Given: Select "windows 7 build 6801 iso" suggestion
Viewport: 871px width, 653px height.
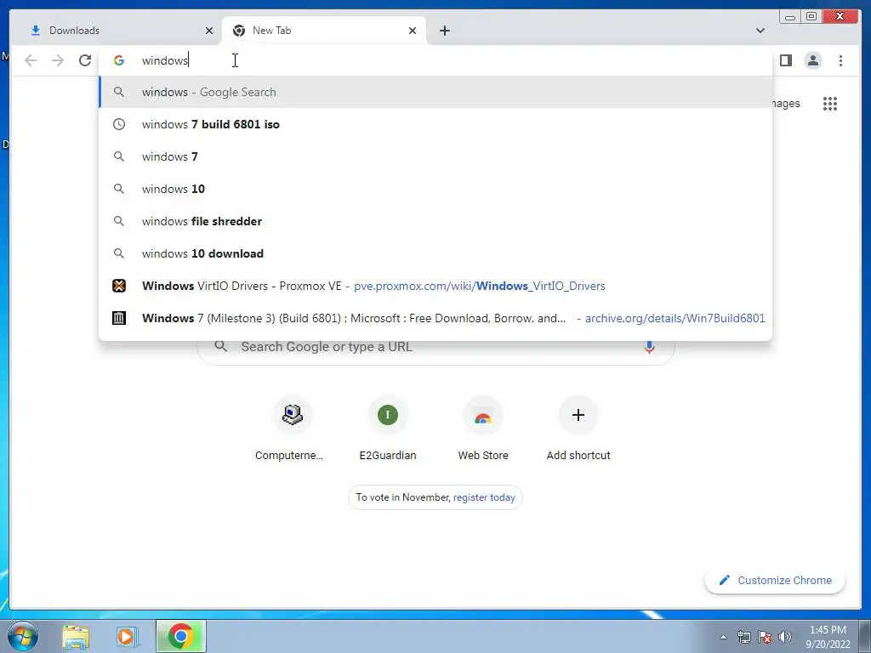Looking at the screenshot, I should (435, 124).
